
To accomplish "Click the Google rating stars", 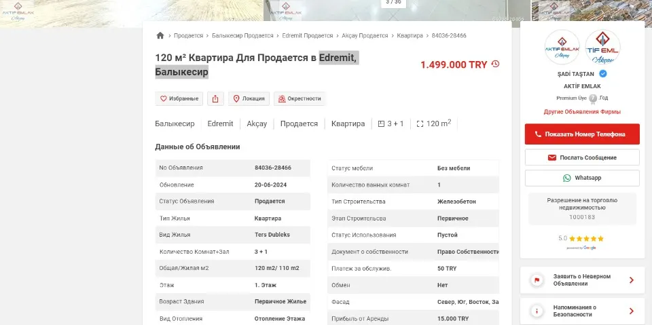I will pos(586,239).
